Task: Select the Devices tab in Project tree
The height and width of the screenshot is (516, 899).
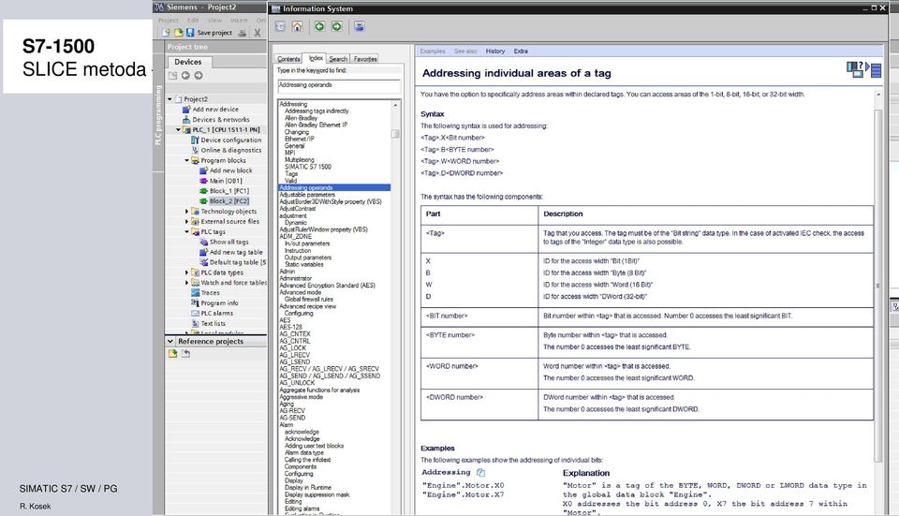Action: click(188, 62)
